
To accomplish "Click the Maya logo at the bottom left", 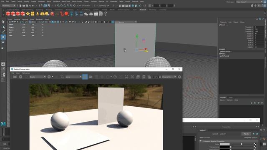I will click(3, 124).
